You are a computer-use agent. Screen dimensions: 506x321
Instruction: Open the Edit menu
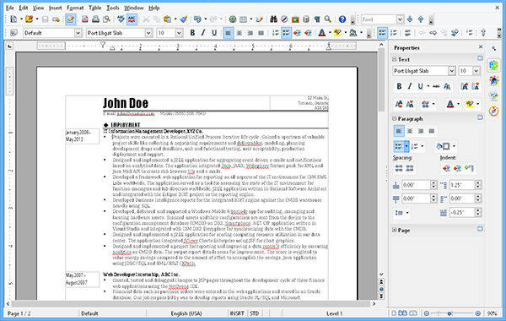click(x=24, y=8)
